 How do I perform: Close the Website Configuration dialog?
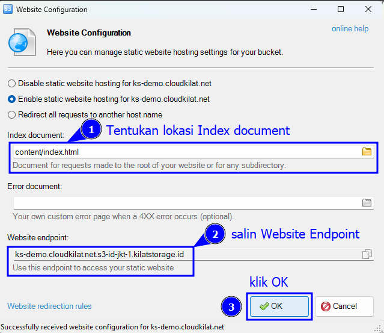368,9
